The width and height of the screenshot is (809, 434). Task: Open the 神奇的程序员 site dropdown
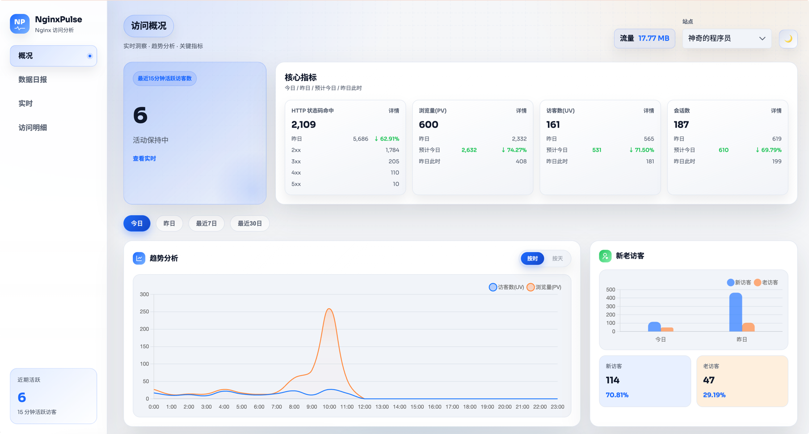click(x=726, y=38)
